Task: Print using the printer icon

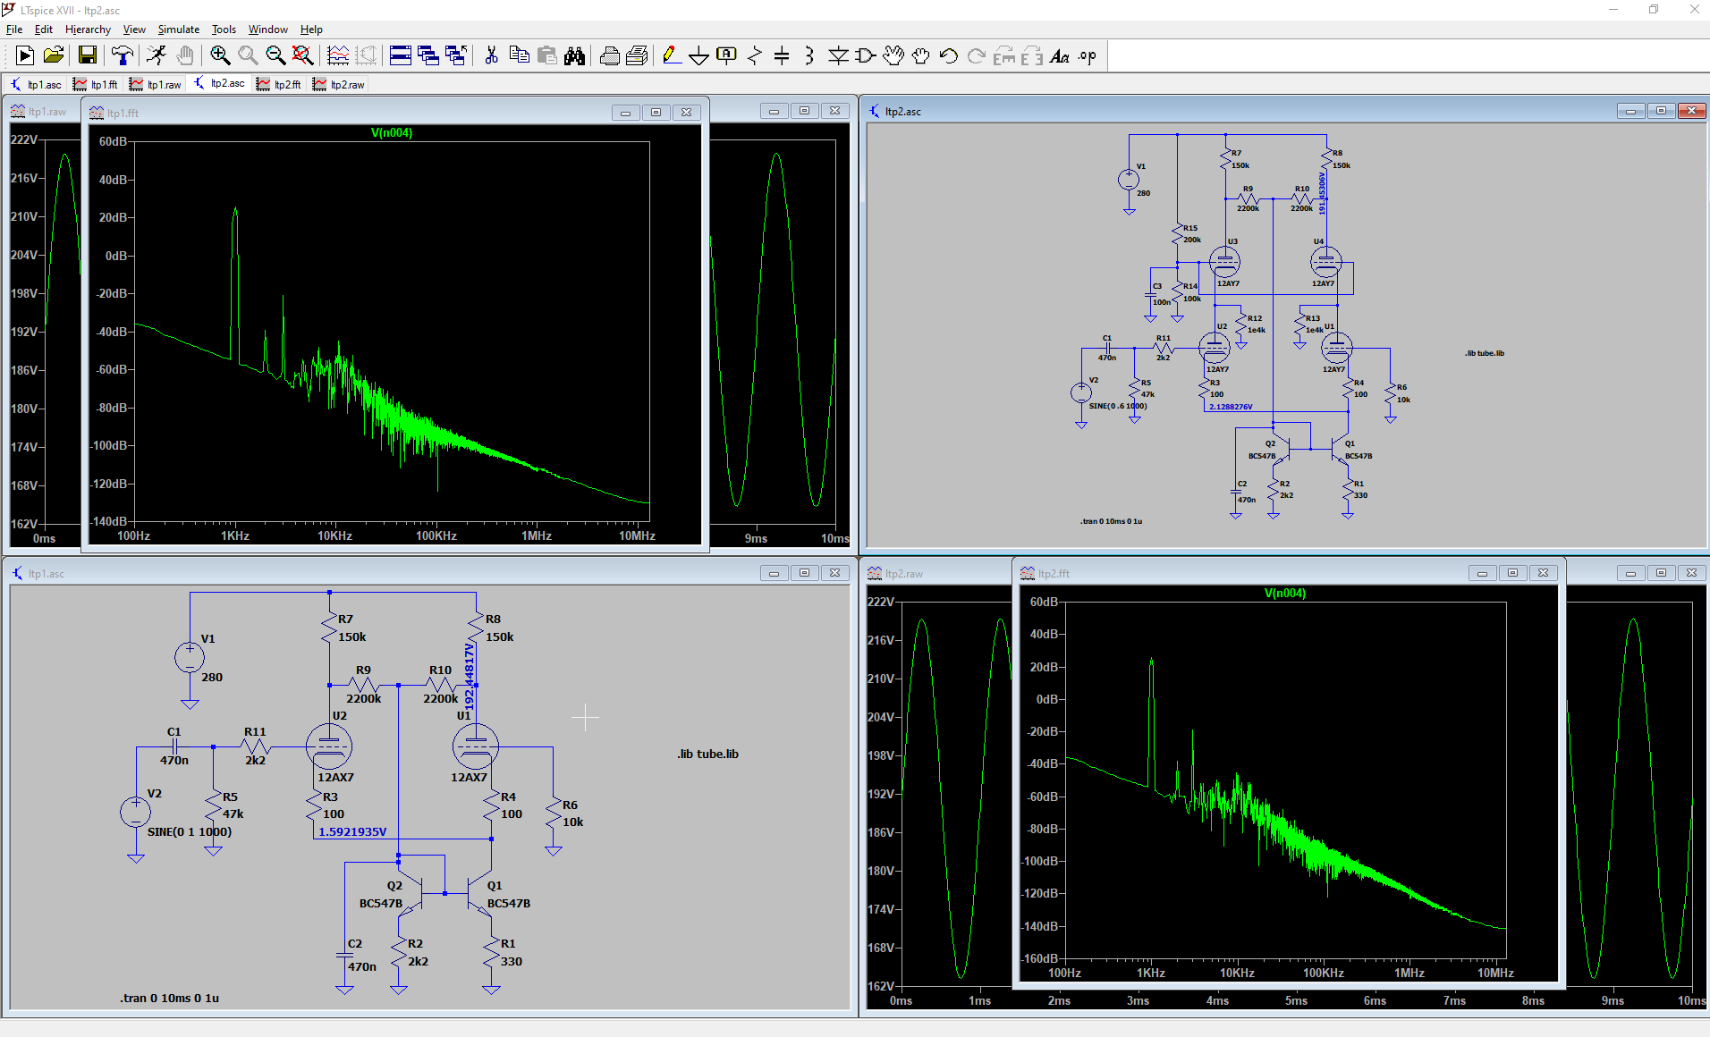Action: pos(610,56)
